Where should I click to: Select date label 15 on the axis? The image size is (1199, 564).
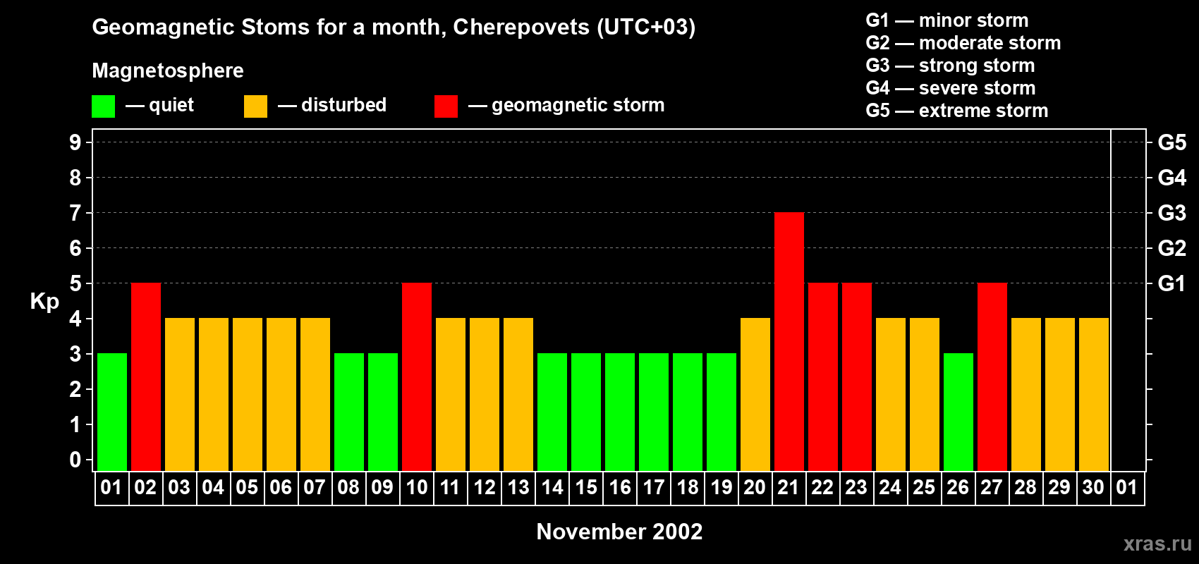tap(586, 488)
